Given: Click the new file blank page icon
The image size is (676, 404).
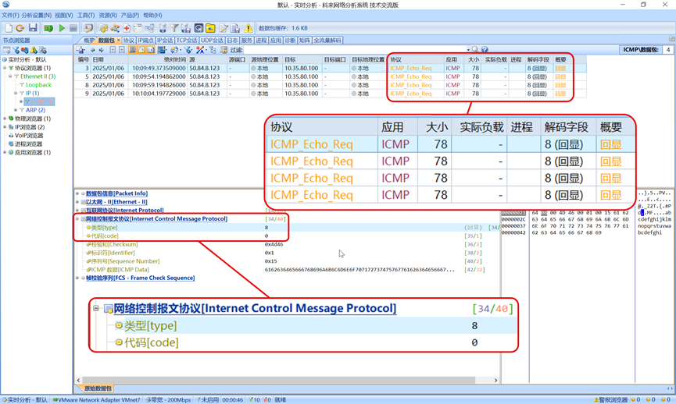Looking at the screenshot, I should click(x=8, y=28).
